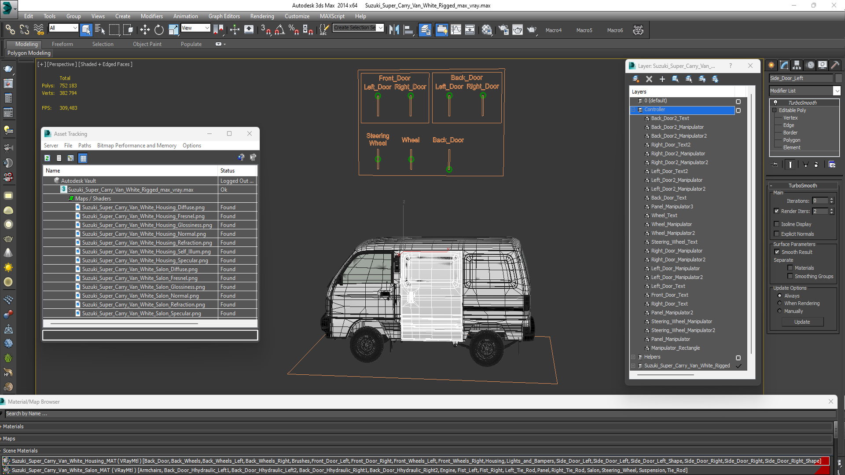845x475 pixels.
Task: Click the Perspective viewport label
Action: 62,64
